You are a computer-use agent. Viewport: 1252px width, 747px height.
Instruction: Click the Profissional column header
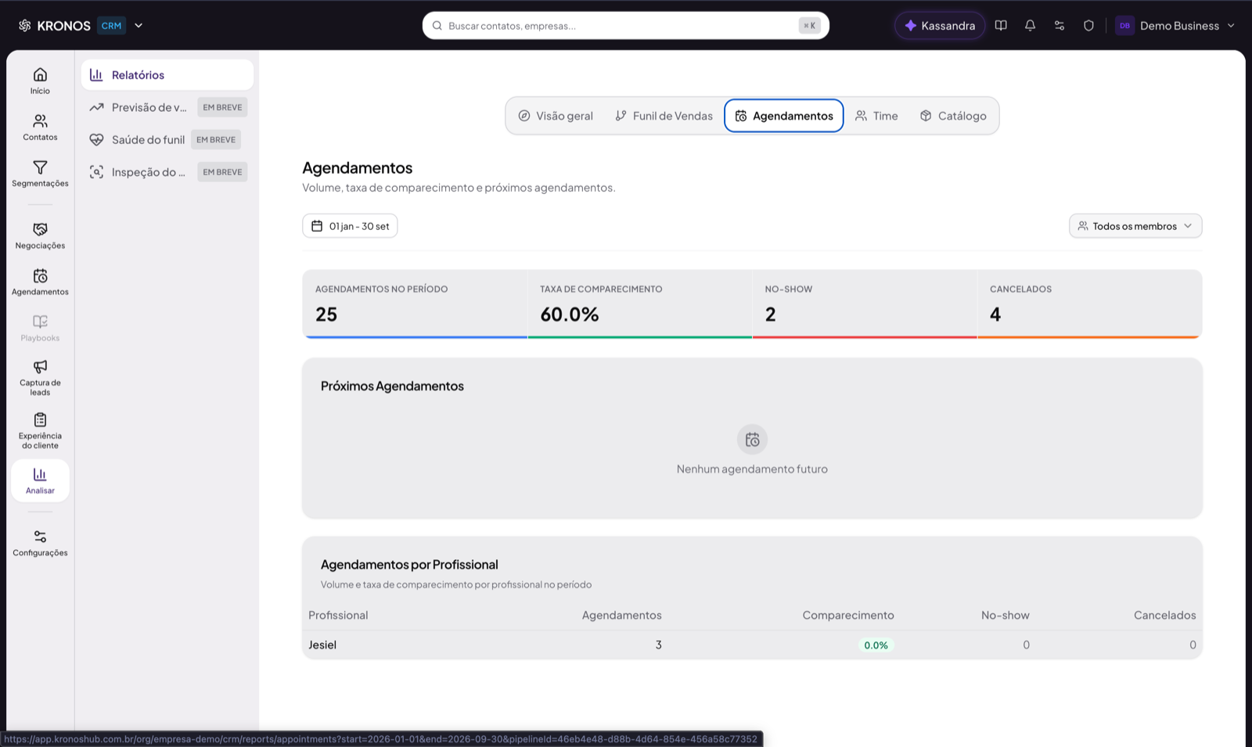coord(338,615)
